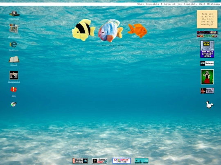Click the orange goldfish plush
The width and height of the screenshot is (221, 165).
(138, 31)
